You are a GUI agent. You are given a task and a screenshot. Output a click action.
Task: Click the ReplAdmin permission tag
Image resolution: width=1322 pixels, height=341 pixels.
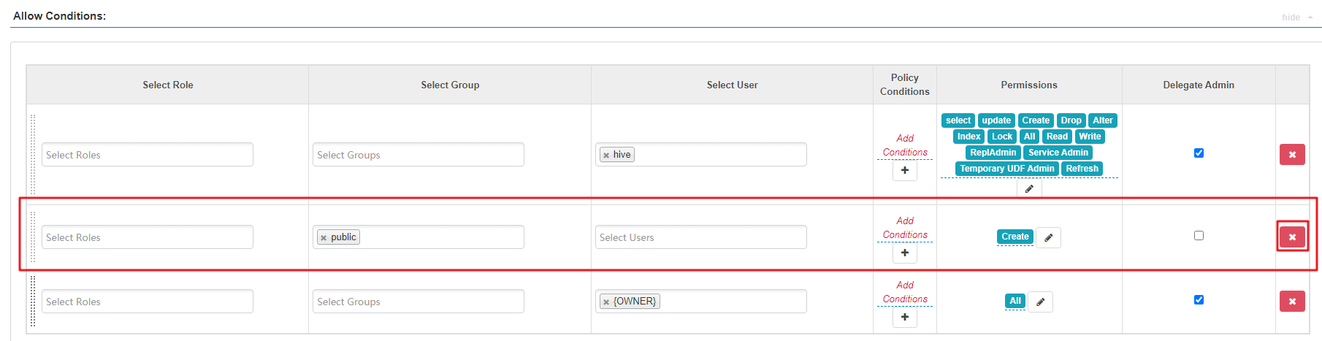(993, 153)
